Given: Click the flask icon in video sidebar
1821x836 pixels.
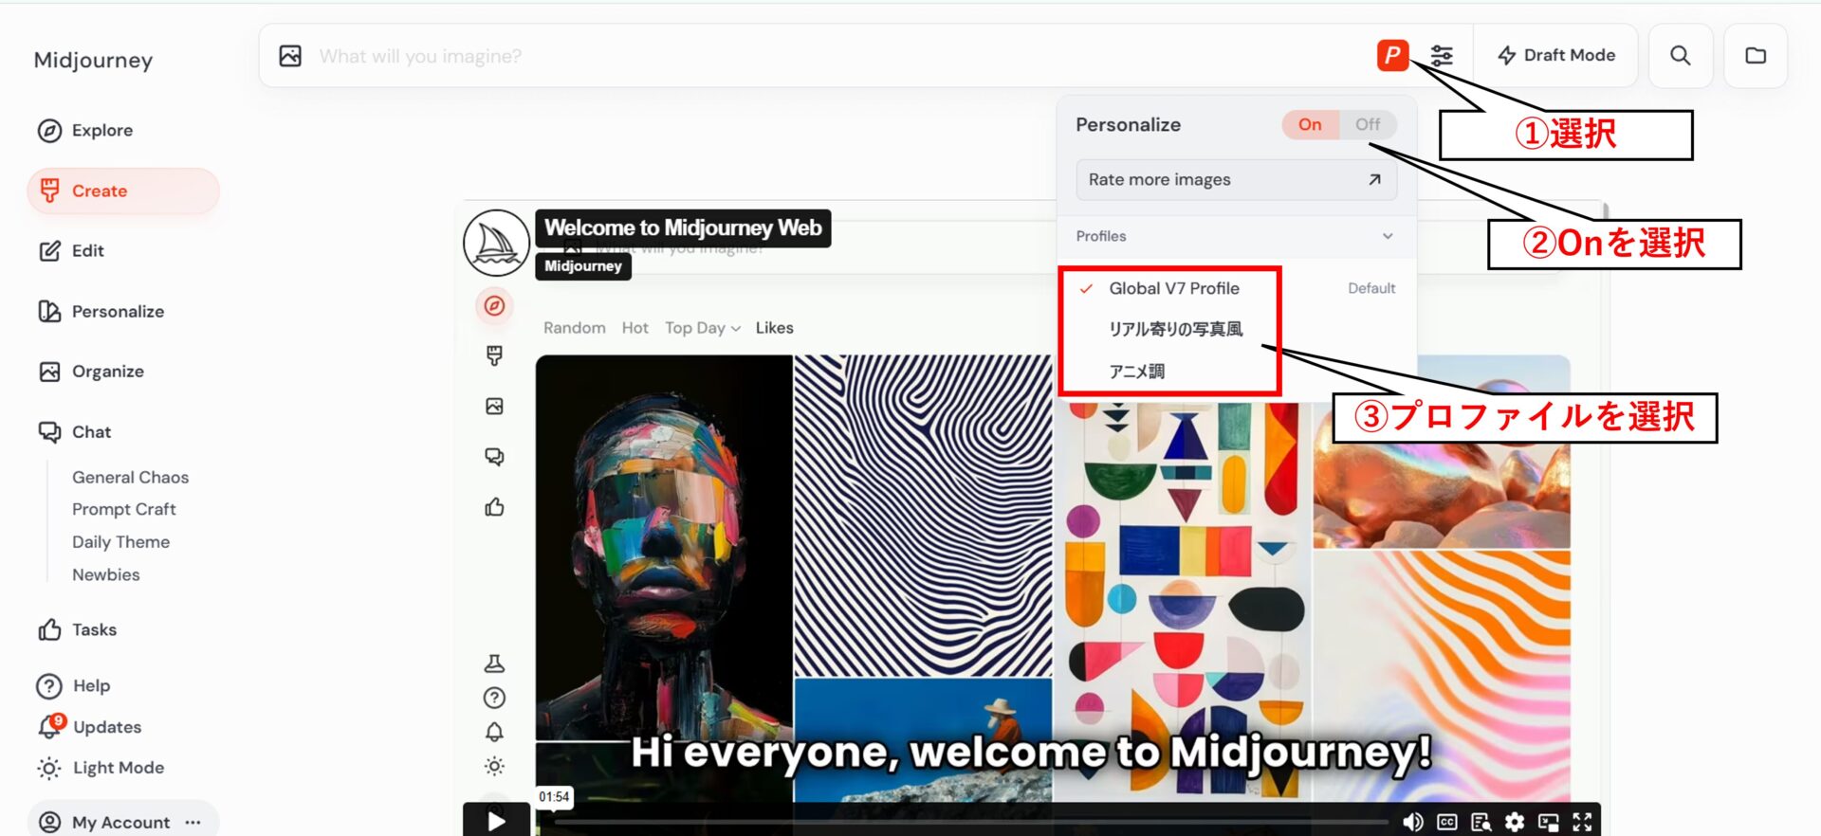Looking at the screenshot, I should click(x=494, y=663).
